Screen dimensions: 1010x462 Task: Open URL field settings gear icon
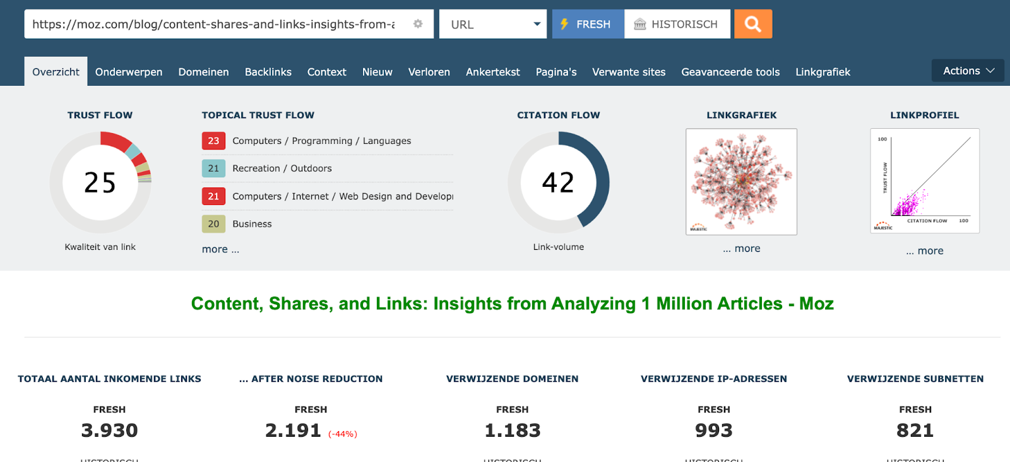(x=418, y=24)
